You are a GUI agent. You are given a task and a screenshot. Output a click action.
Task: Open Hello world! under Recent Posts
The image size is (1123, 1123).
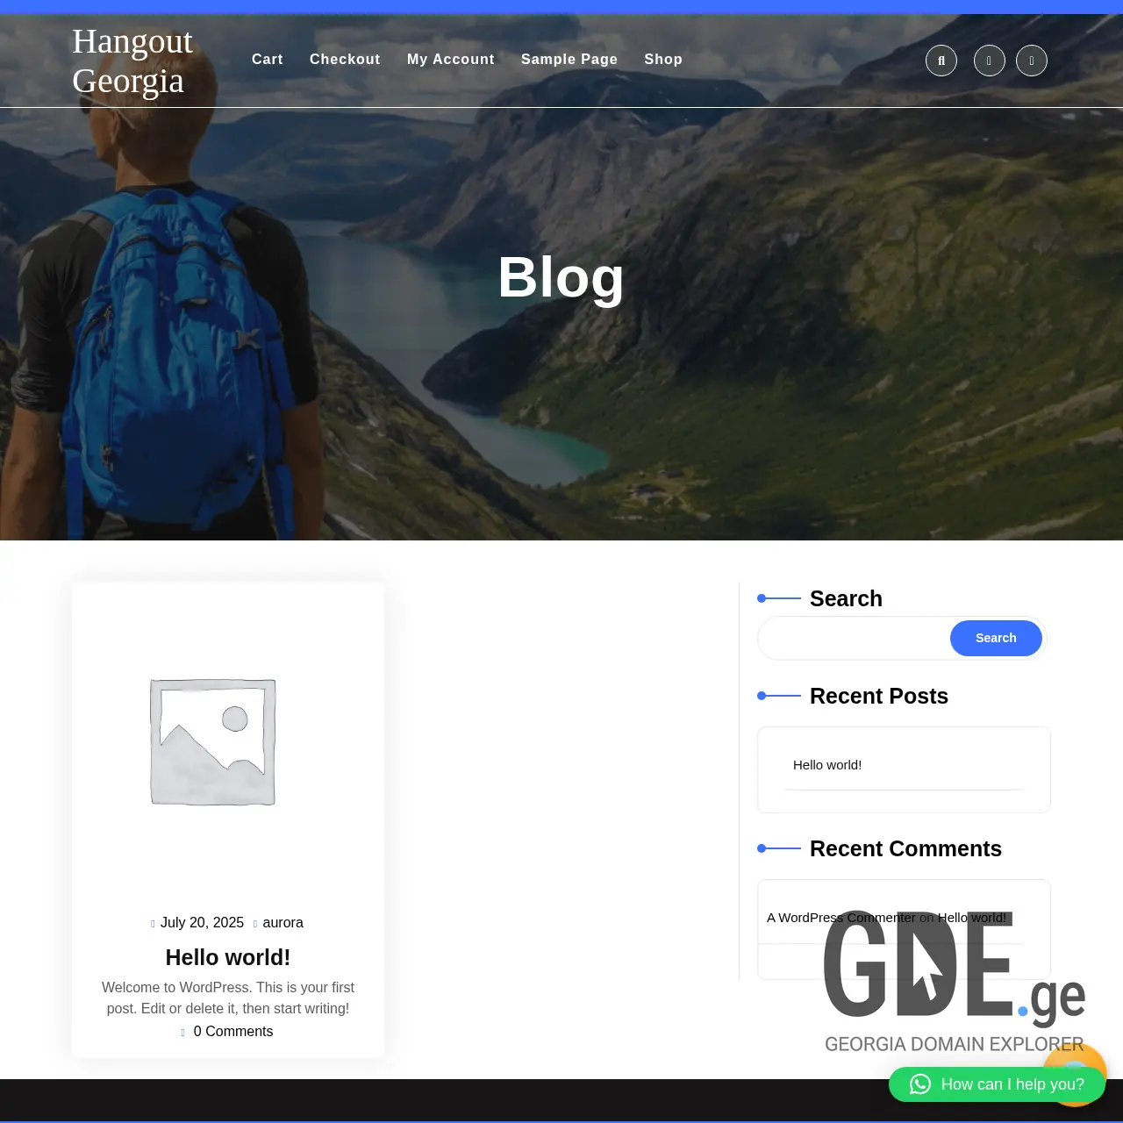(826, 765)
